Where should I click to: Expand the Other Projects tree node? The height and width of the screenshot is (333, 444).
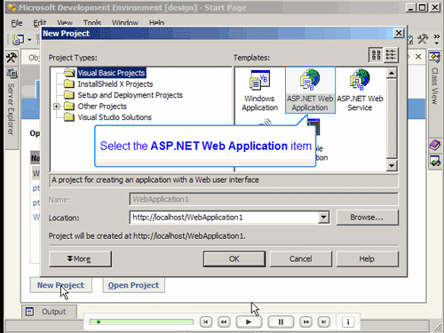57,107
